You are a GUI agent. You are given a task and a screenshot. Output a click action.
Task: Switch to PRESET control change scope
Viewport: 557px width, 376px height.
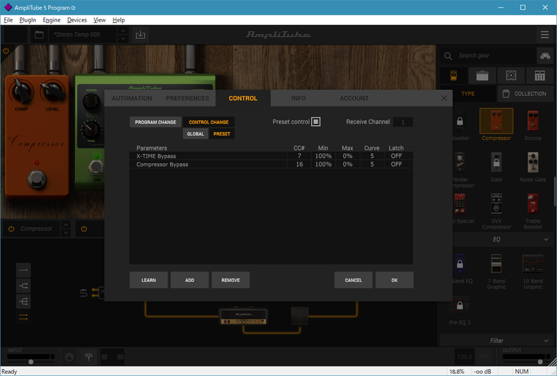[221, 134]
